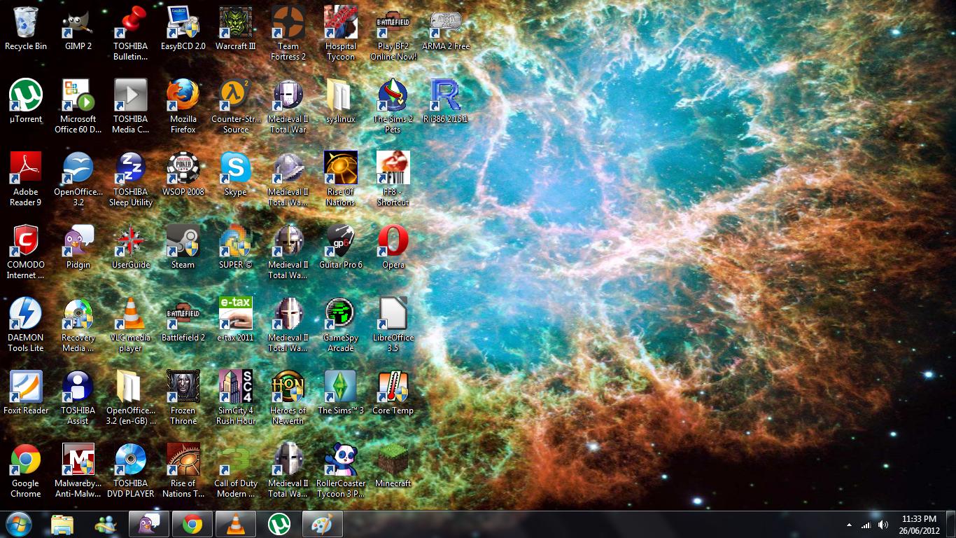The image size is (956, 538).
Task: Open the Play BF2 Online Now shortcut
Action: (393, 34)
